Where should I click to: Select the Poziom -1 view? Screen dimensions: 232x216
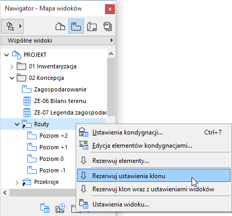[x=52, y=170]
